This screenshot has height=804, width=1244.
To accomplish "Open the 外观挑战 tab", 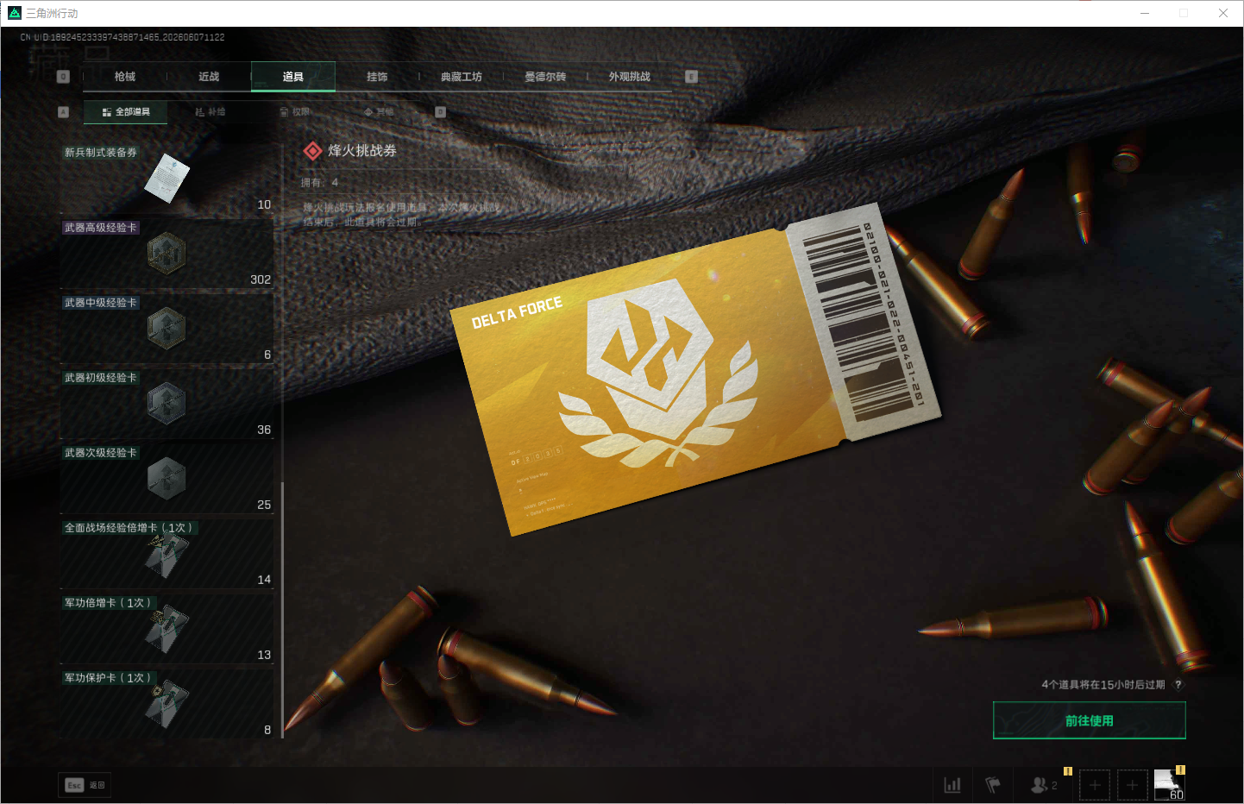I will 630,77.
